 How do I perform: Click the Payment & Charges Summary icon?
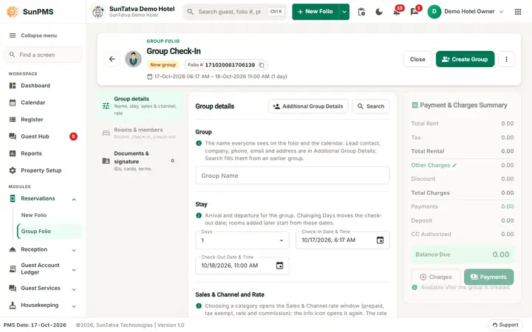[415, 105]
